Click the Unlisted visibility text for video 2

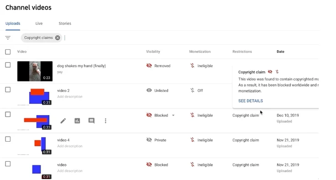(x=161, y=90)
